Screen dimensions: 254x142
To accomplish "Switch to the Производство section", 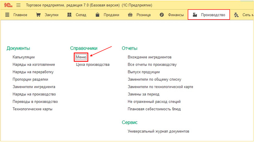I will [x=213, y=15].
